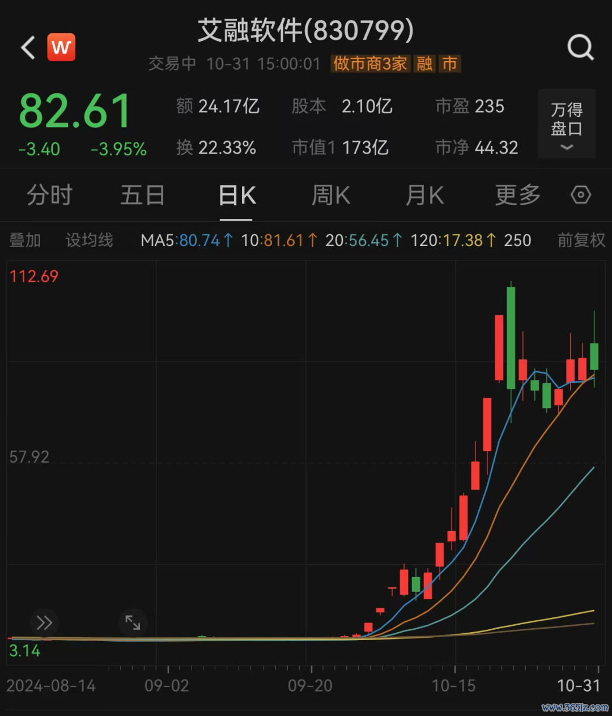Open chart settings hexagon icon
Image resolution: width=612 pixels, height=716 pixels.
[x=581, y=195]
